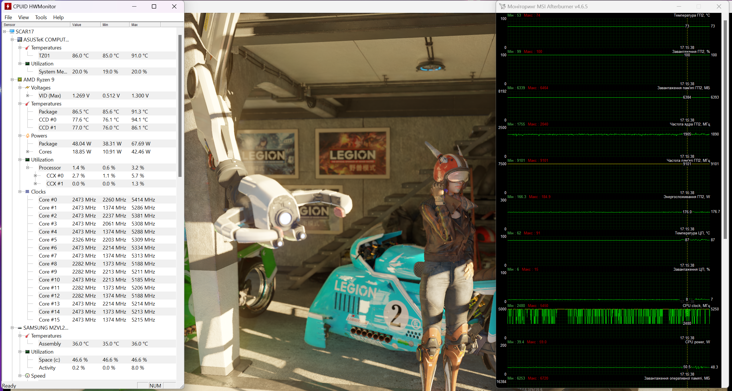Click the SAMSUNG drive icon
This screenshot has height=391, width=732.
pos(20,328)
